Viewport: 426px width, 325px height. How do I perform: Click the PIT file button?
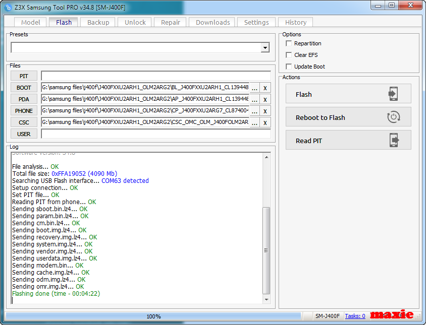(x=24, y=76)
